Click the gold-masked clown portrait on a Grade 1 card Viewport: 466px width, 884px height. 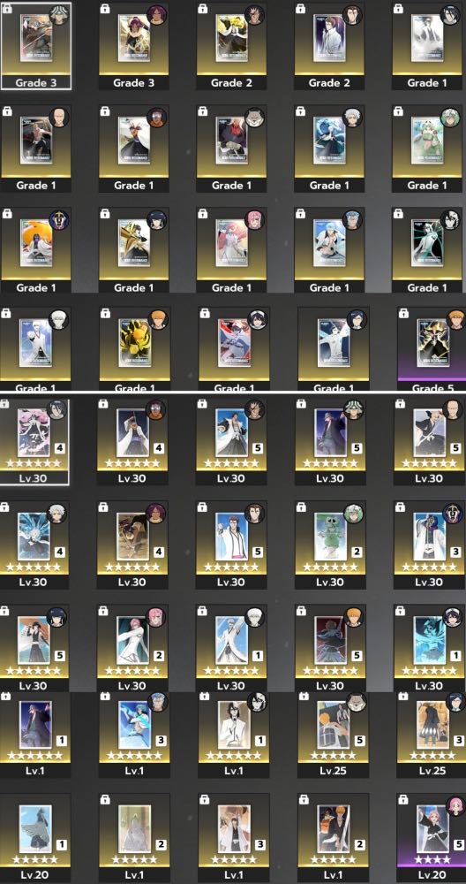60,220
